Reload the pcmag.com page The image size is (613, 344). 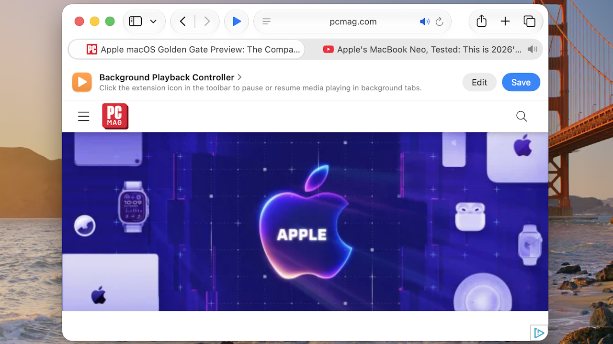pyautogui.click(x=439, y=21)
